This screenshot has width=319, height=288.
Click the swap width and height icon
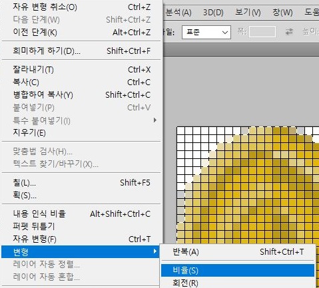(x=289, y=32)
